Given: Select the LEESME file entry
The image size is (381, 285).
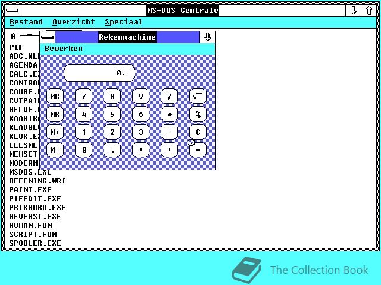Looking at the screenshot, I should (x=23, y=145).
